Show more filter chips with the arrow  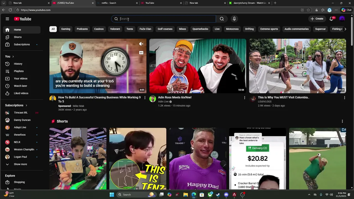(345, 29)
